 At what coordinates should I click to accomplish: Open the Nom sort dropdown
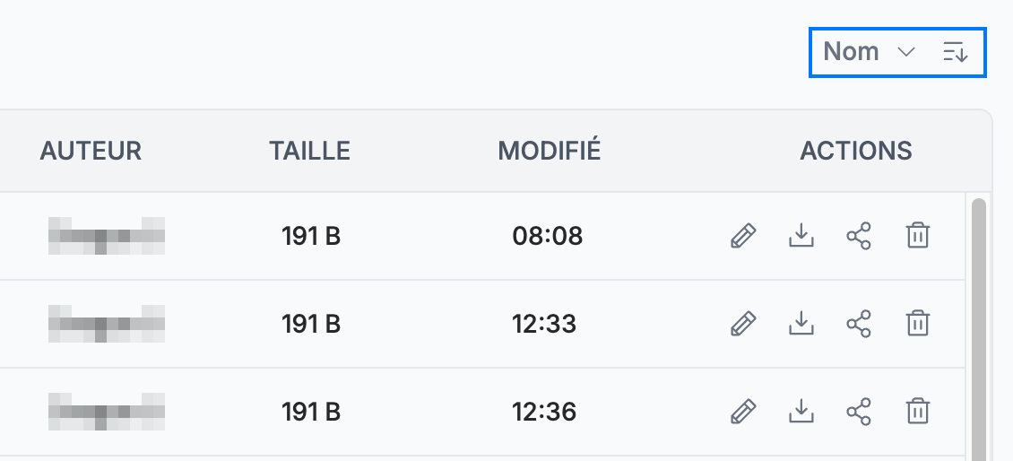pyautogui.click(x=870, y=52)
